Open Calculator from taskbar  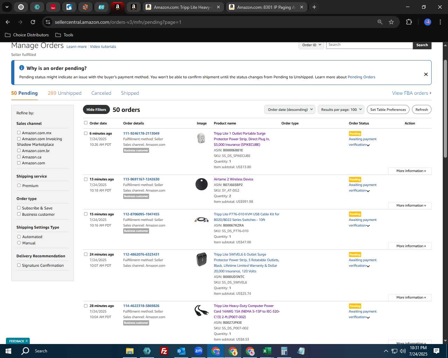pyautogui.click(x=284, y=351)
